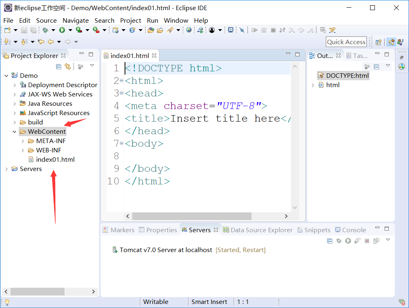Click the Previous Annotation up arrow icon
The height and width of the screenshot is (308, 409).
point(24,42)
